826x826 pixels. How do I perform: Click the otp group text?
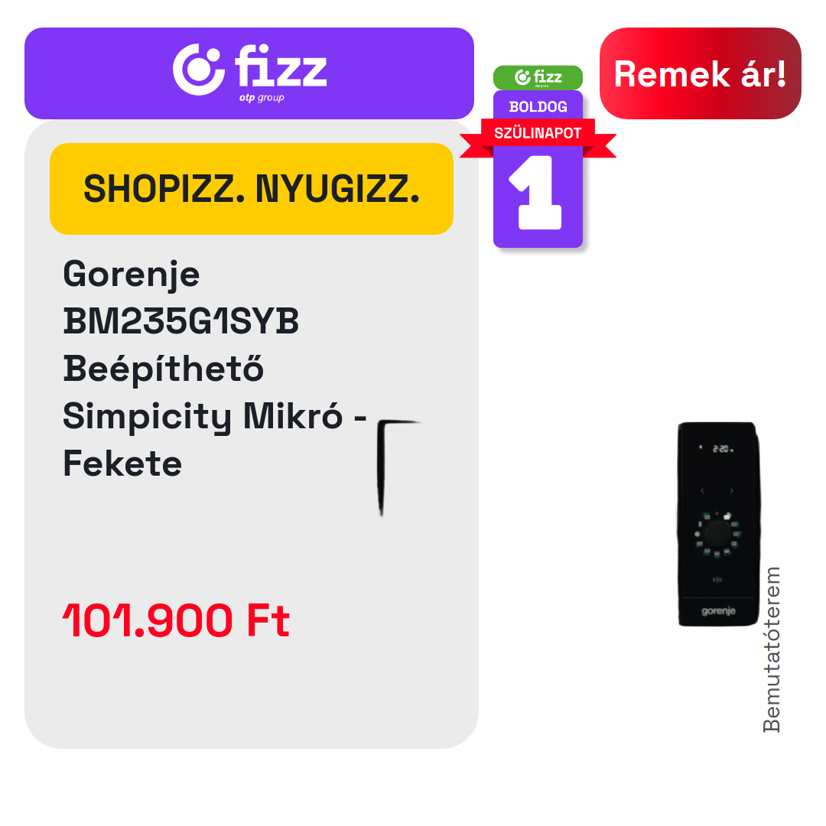click(262, 98)
